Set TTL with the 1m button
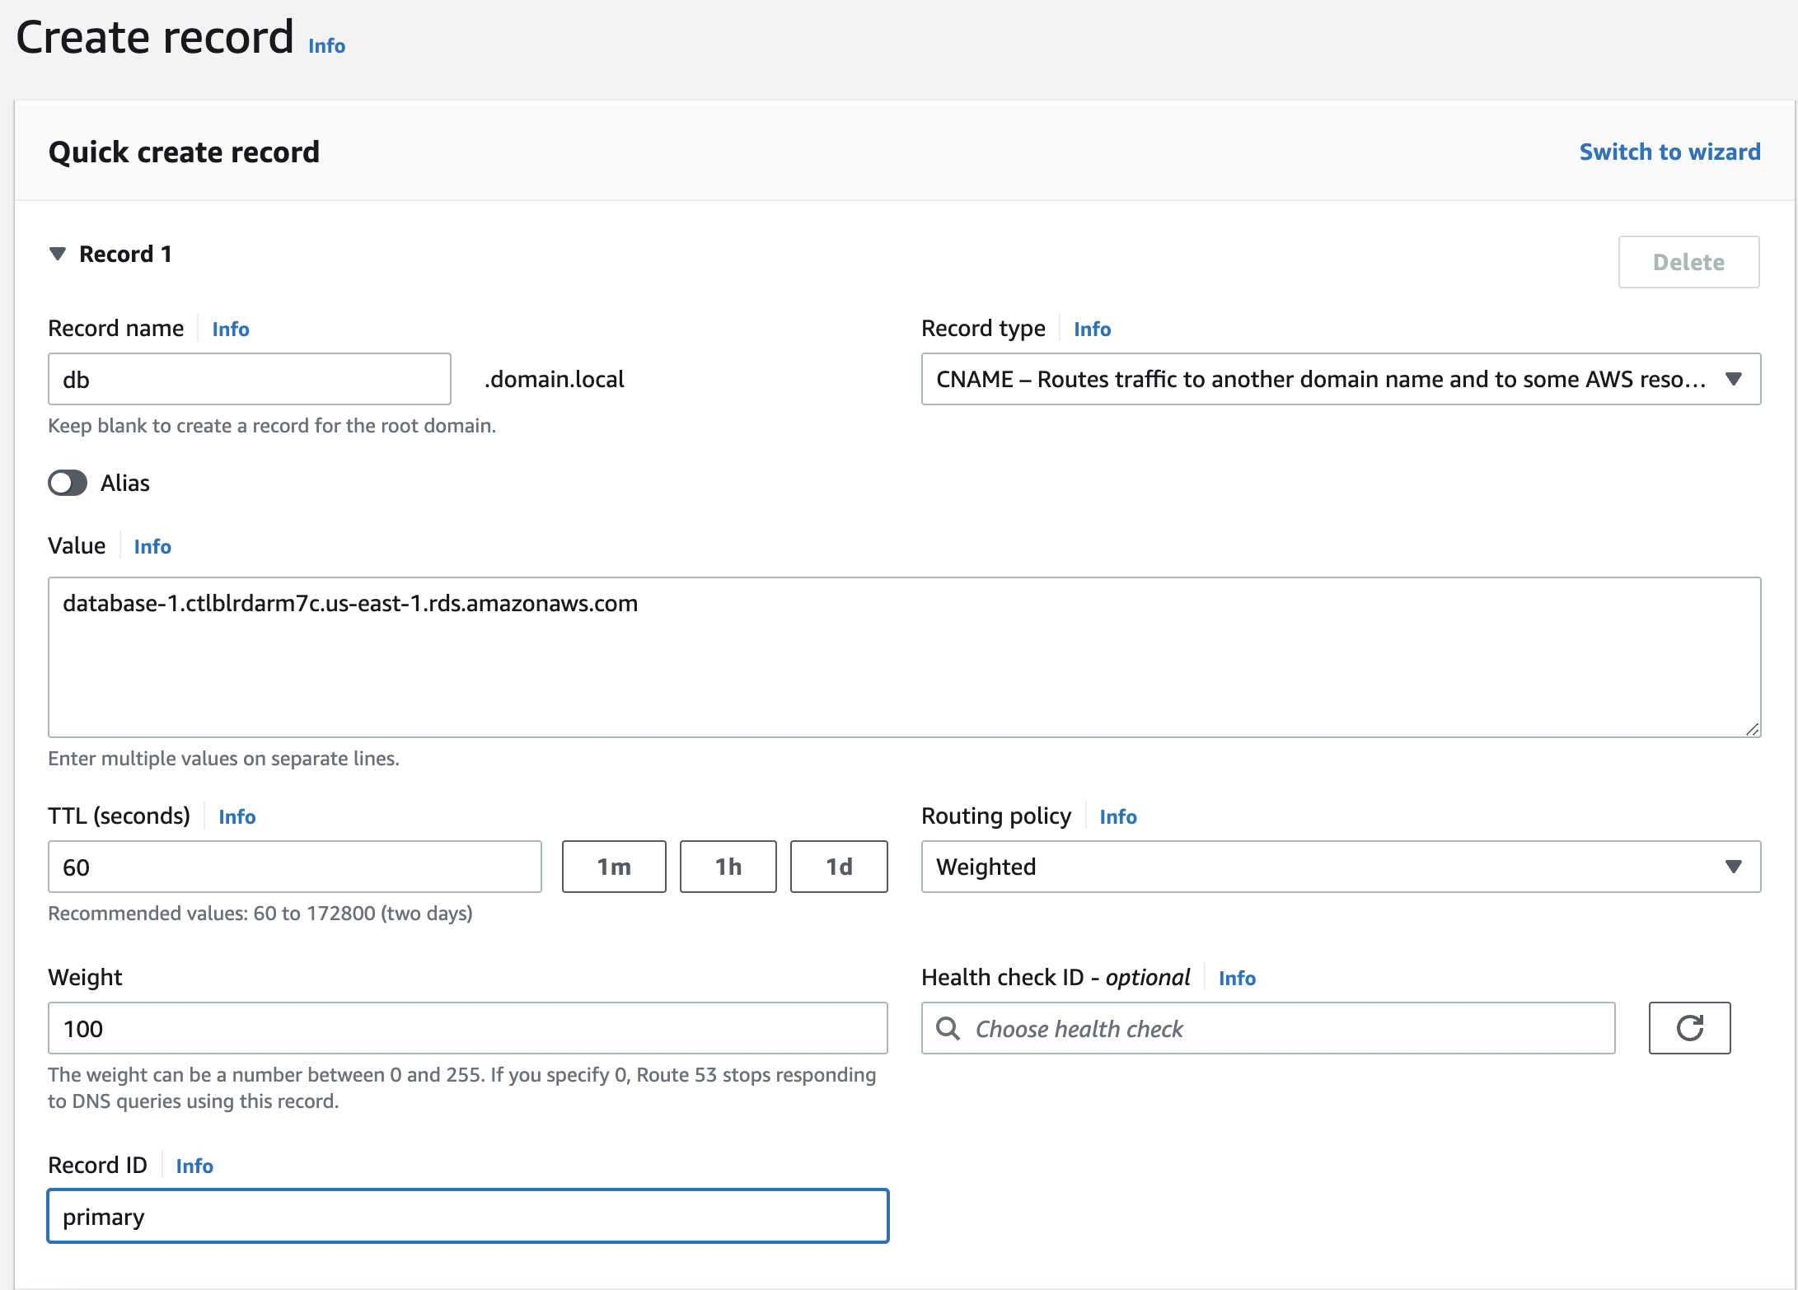1798x1290 pixels. [x=614, y=867]
